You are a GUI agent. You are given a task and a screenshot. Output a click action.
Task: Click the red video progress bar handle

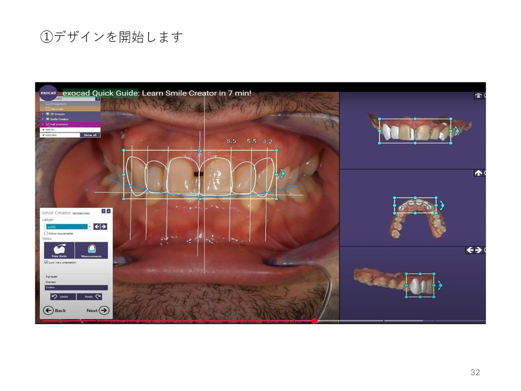(314, 321)
